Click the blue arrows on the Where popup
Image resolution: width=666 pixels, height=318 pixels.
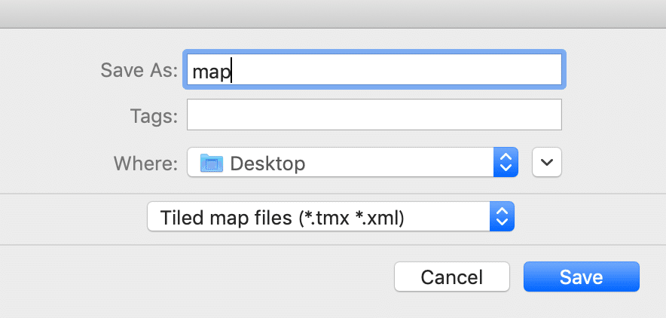tap(506, 162)
